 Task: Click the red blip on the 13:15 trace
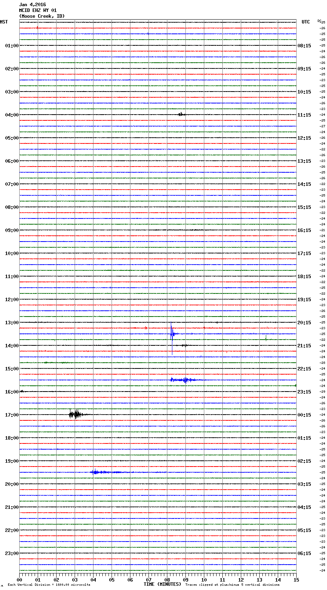pos(145,328)
